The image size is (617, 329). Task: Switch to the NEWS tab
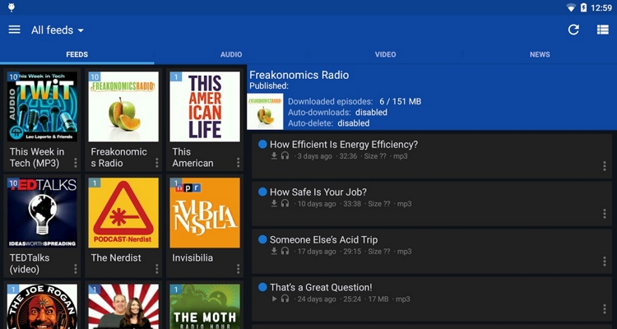(540, 55)
